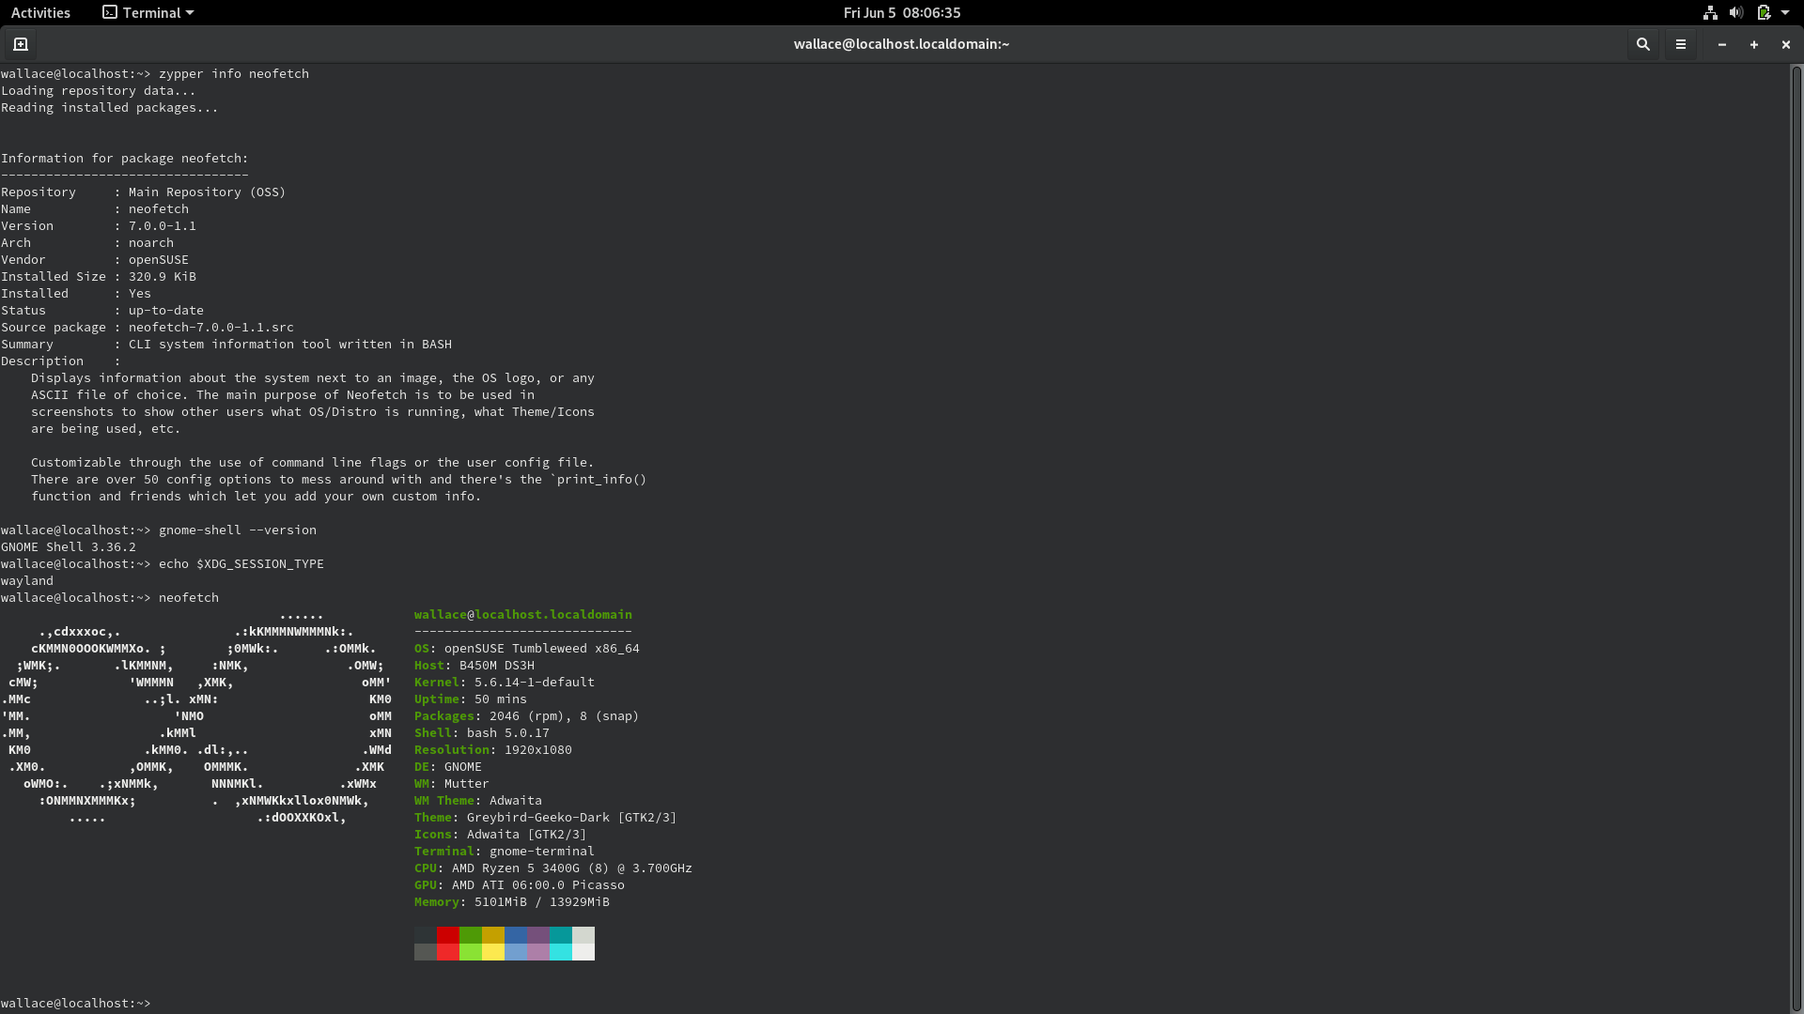Open the Terminal menu in the top bar
1804x1014 pixels.
pos(148,12)
